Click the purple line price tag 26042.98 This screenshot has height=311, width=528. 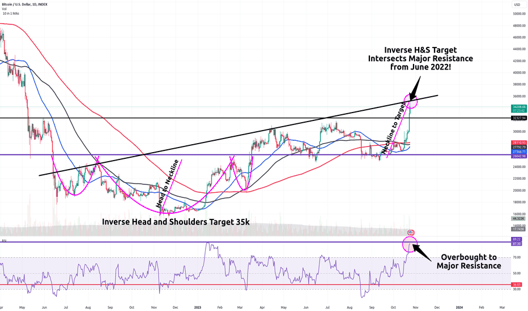tap(518, 156)
